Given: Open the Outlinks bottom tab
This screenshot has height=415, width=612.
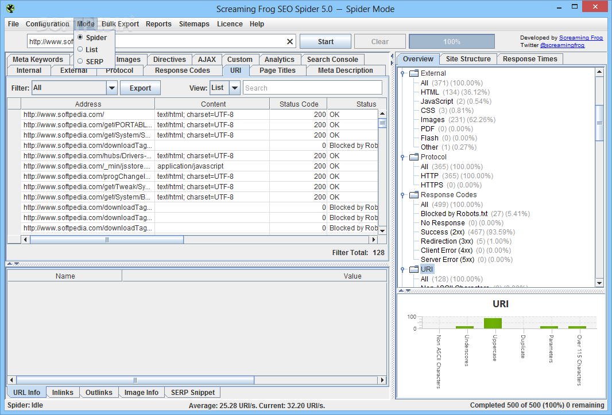Looking at the screenshot, I should (x=99, y=393).
